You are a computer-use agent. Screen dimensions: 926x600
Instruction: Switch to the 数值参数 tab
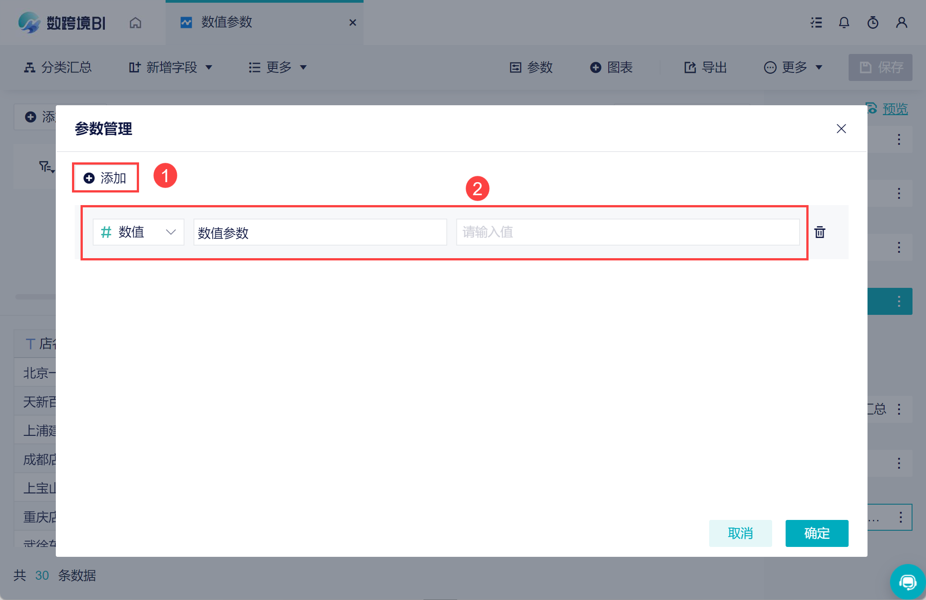[x=226, y=22]
